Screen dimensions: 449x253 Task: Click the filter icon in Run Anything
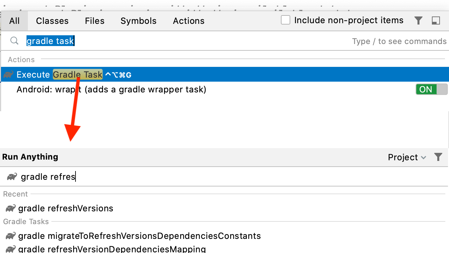pos(438,157)
